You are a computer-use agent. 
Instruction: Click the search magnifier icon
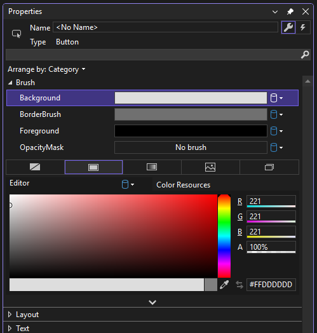point(305,55)
